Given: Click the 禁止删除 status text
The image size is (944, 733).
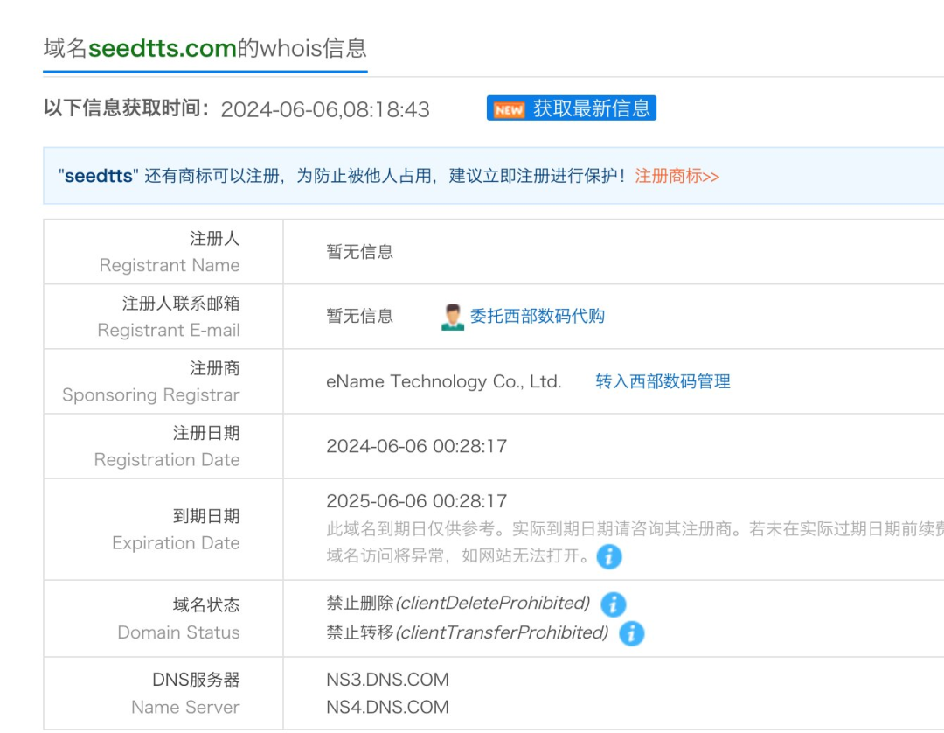Looking at the screenshot, I should [x=360, y=603].
